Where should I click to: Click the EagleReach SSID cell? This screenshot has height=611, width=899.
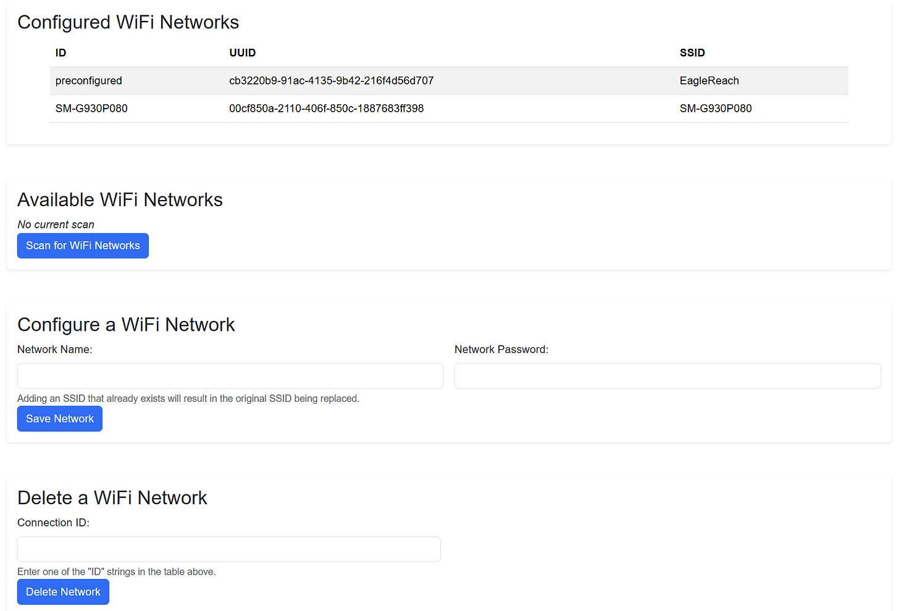click(709, 80)
